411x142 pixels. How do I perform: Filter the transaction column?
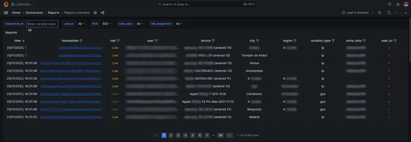tap(81, 41)
